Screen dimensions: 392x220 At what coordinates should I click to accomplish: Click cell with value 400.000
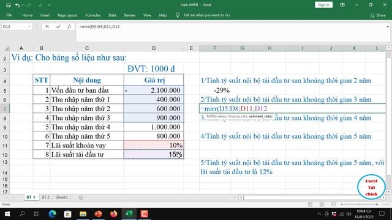[x=154, y=100]
